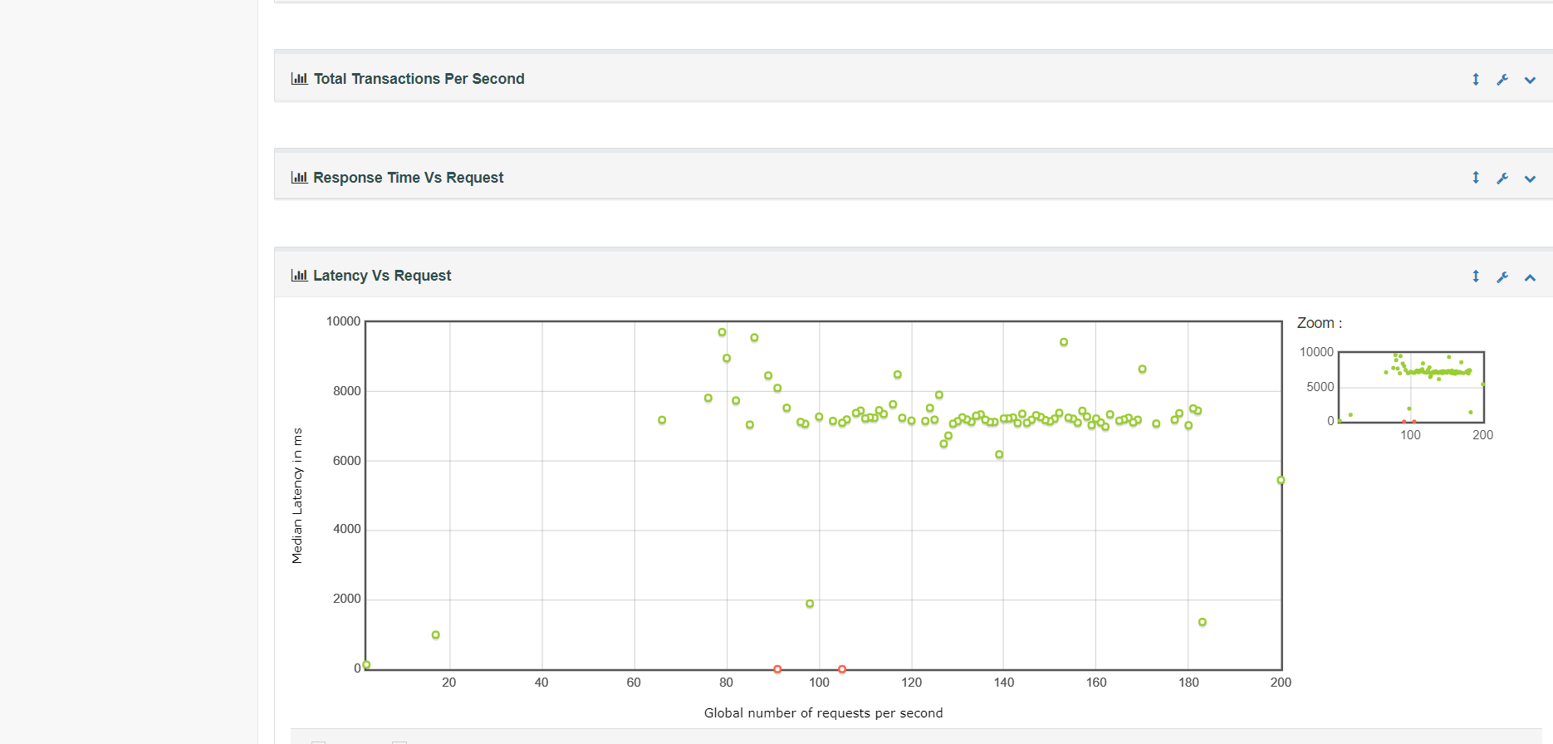This screenshot has height=744, width=1553.
Task: Click bar chart icon beside Response Time Vs Request
Action: click(299, 178)
